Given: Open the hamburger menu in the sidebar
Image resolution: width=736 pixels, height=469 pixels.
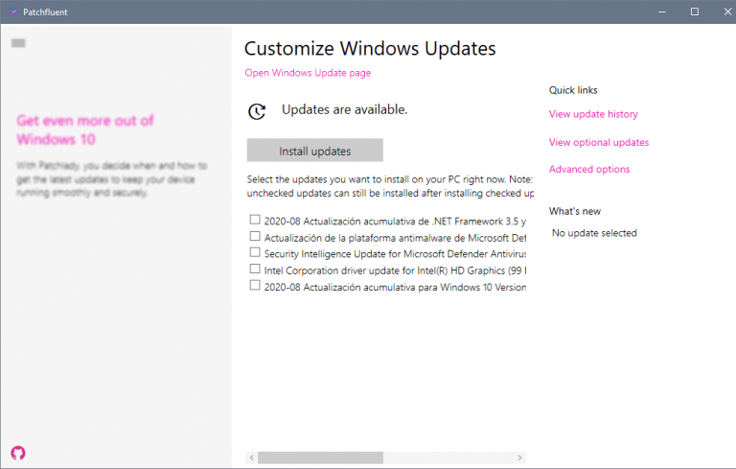Looking at the screenshot, I should point(18,43).
